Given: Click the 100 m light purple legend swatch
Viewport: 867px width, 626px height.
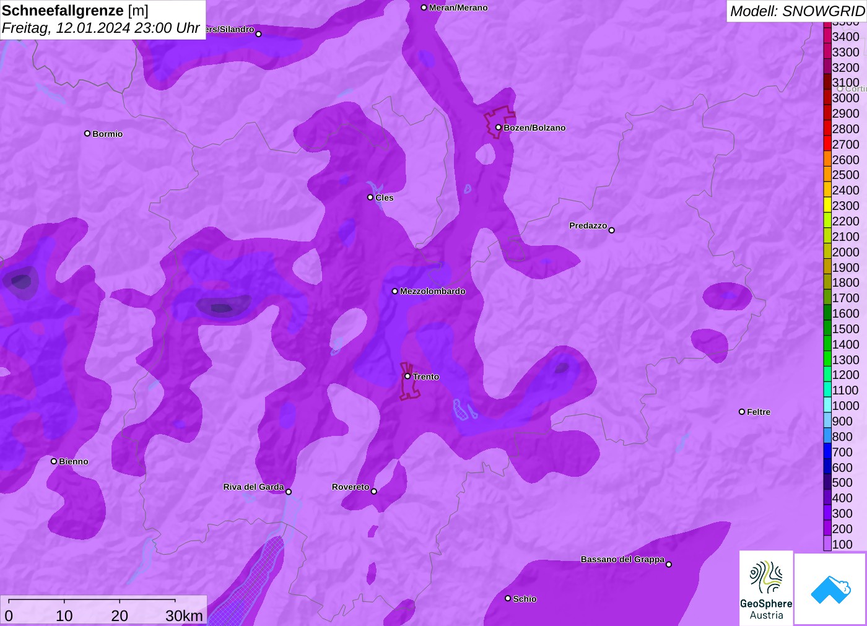Looking at the screenshot, I should (827, 544).
